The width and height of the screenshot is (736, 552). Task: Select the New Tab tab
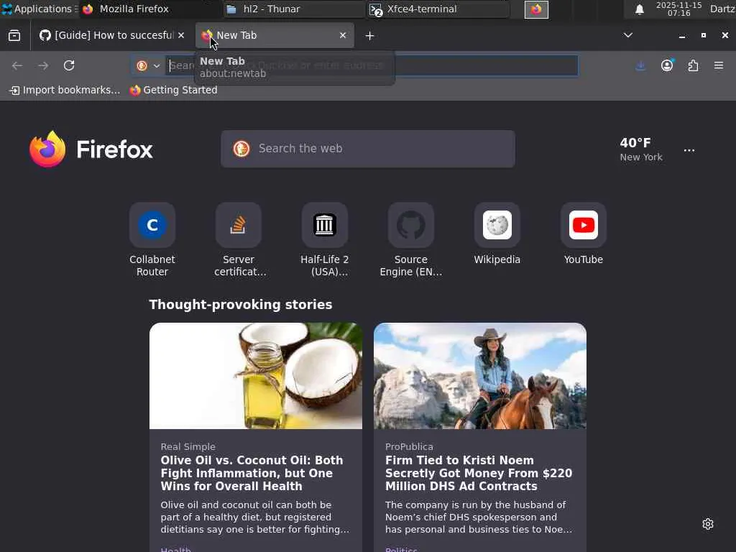(275, 35)
